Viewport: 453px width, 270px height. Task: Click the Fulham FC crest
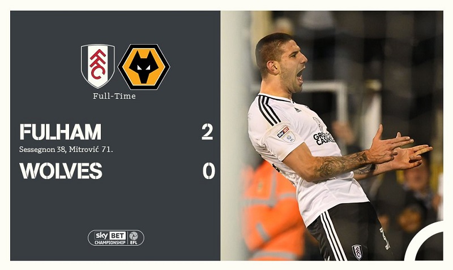point(97,66)
